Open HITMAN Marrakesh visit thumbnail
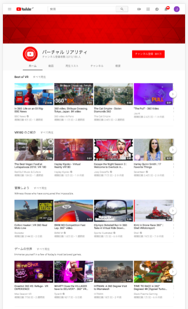Screen dimensions: 188x309 pyautogui.click(x=114, y=272)
